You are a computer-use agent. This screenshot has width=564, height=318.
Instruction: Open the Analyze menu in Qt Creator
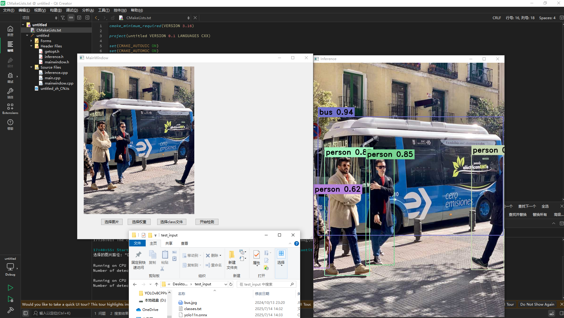point(88,10)
